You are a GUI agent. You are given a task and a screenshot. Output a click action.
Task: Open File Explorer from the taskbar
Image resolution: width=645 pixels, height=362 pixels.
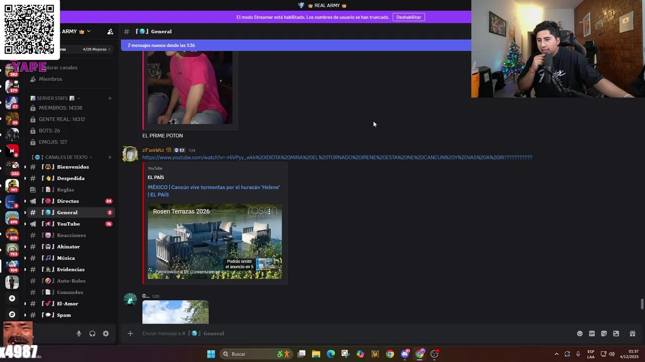point(316,354)
